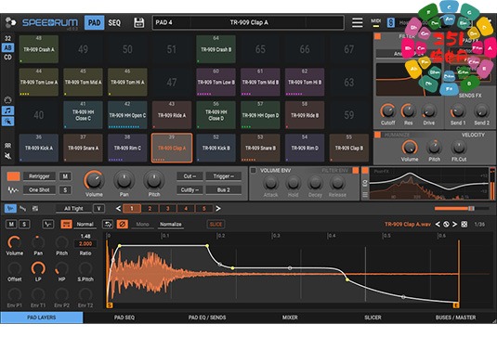Open the Bus 2 output dropdown
497x337 pixels.
224,190
